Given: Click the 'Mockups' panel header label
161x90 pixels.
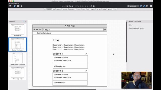Looking at the screenshot, I should pos(12,21).
